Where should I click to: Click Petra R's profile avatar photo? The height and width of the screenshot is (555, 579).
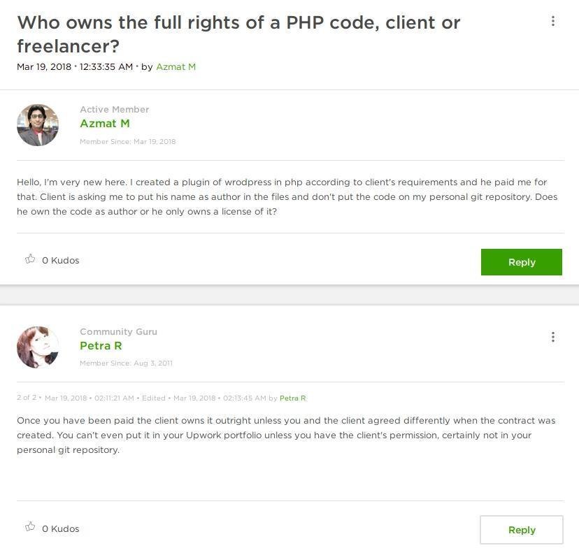tap(38, 347)
